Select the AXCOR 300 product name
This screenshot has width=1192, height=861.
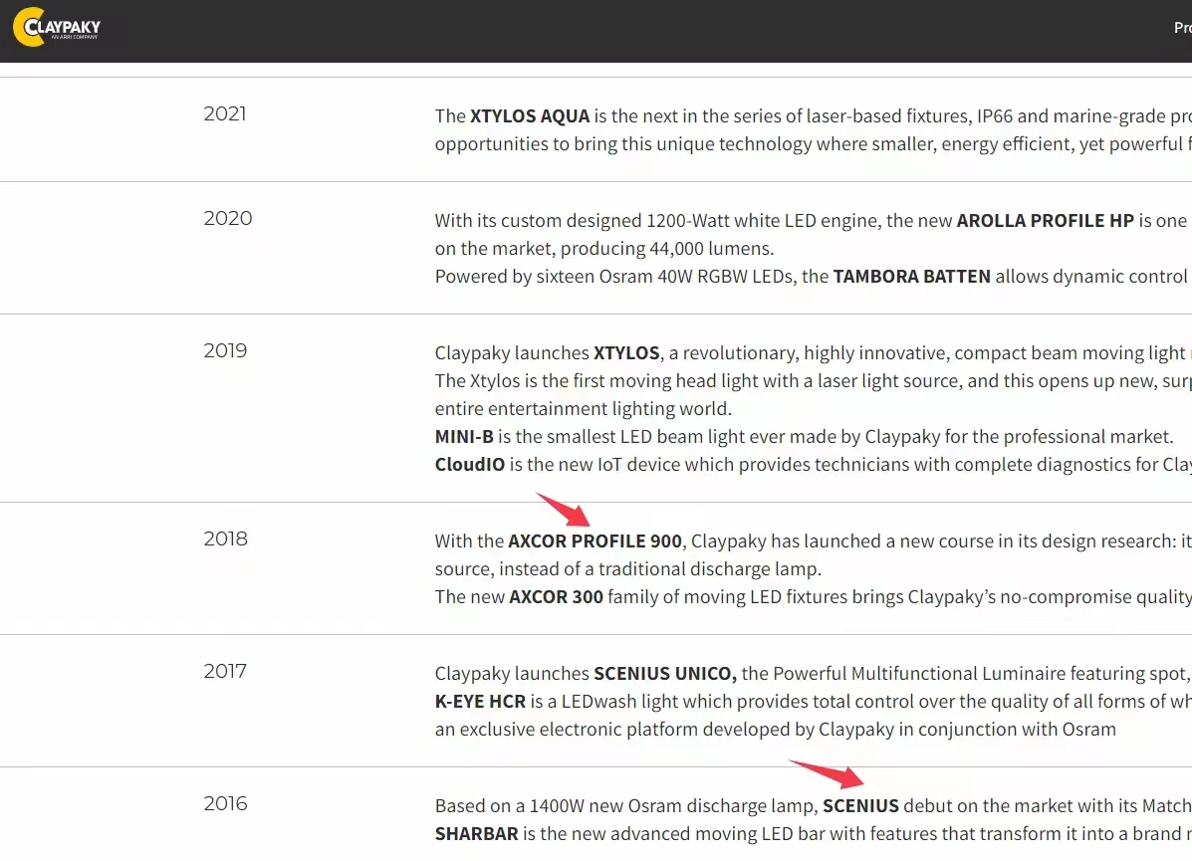(556, 597)
